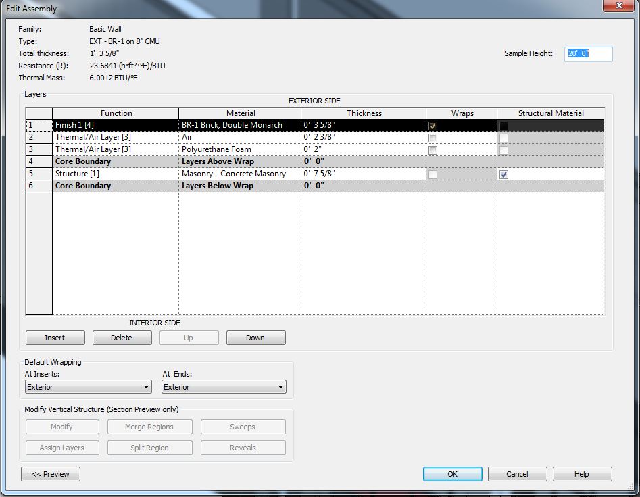Click the Function column header

116,113
